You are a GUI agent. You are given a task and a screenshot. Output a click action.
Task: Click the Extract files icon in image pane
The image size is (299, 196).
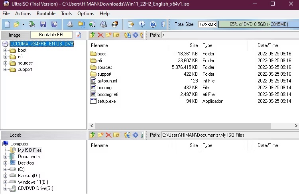tap(128, 35)
